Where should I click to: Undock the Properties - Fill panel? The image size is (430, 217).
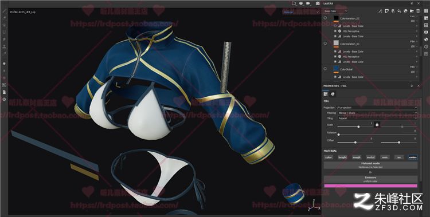click(412, 86)
